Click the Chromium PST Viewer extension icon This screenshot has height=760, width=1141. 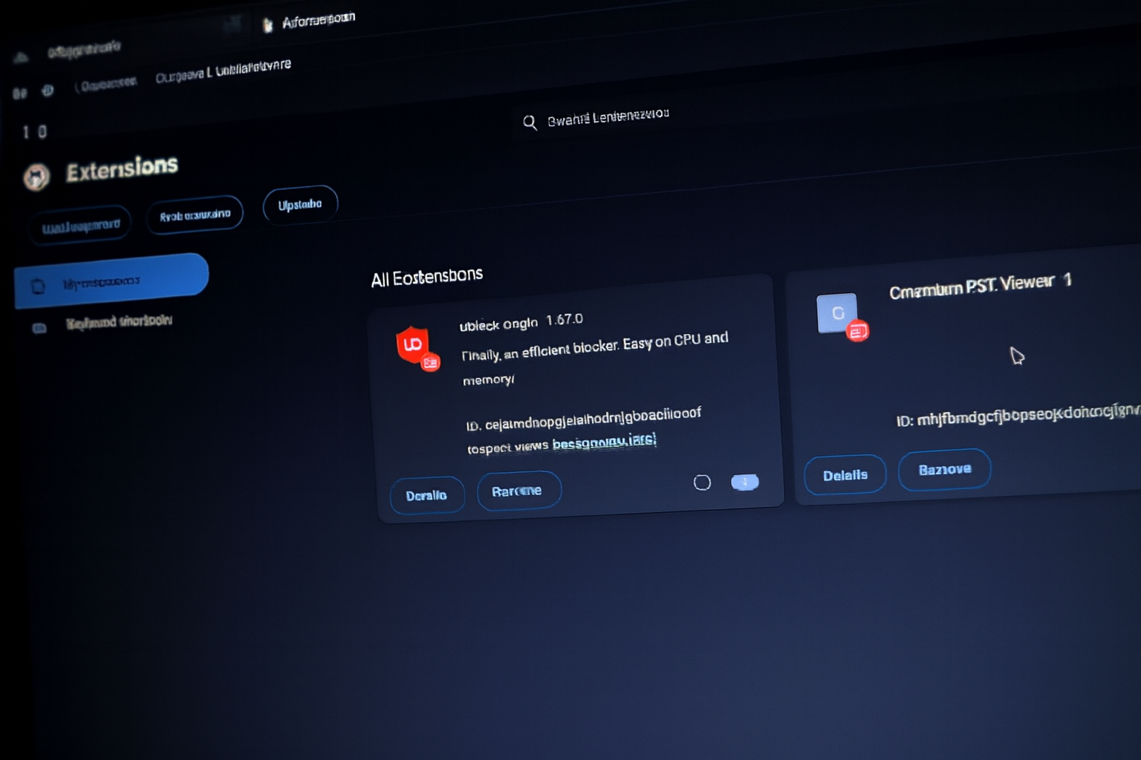[836, 312]
